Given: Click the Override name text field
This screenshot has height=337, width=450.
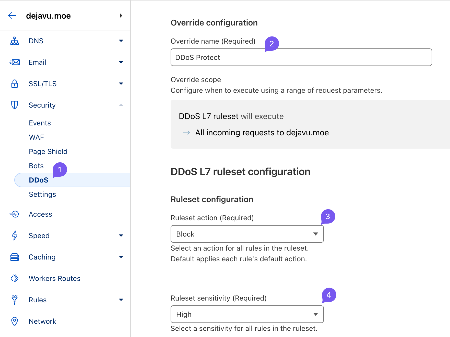Looking at the screenshot, I should 301,57.
